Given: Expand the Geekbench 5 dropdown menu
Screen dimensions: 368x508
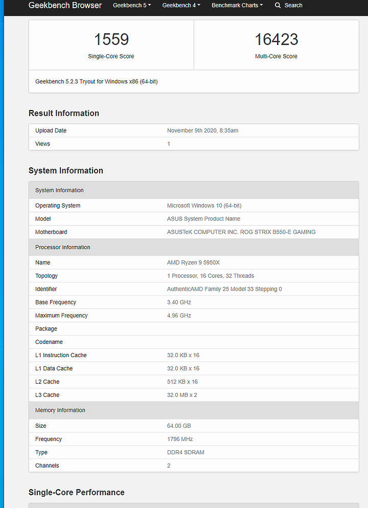Looking at the screenshot, I should point(132,5).
